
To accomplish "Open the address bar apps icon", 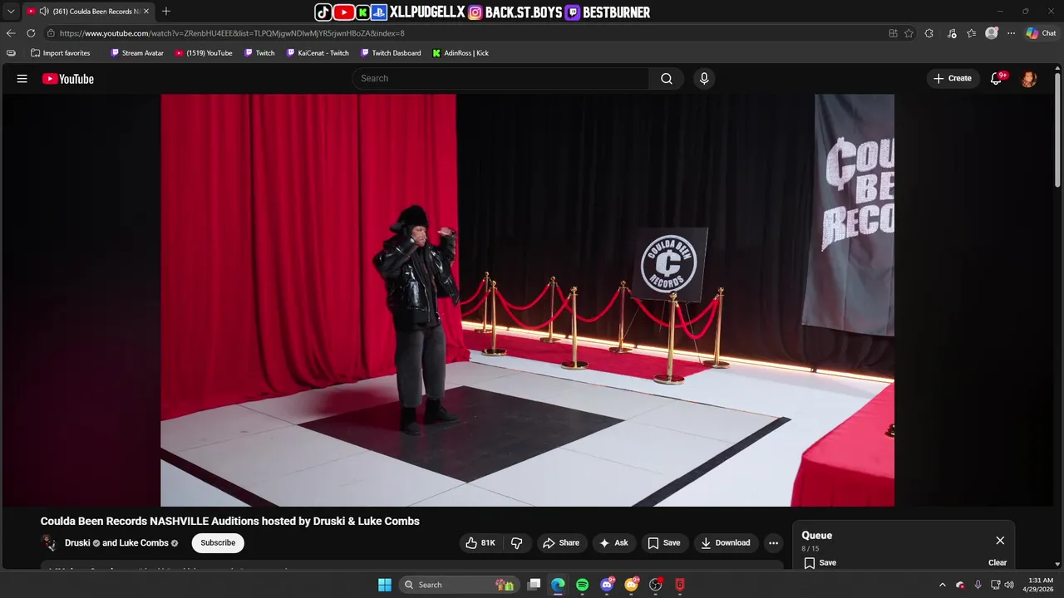I will pyautogui.click(x=893, y=33).
